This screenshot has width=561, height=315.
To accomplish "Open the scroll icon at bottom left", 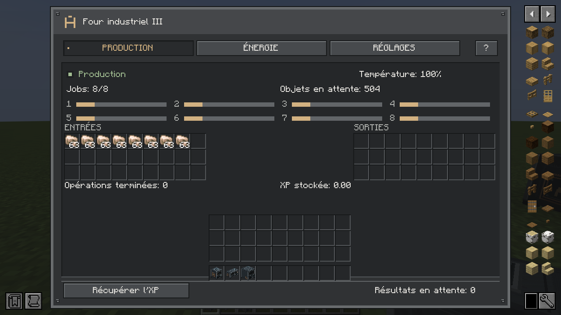I will coord(33,301).
